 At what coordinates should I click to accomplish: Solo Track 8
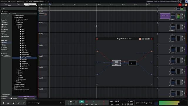pos(182,95)
